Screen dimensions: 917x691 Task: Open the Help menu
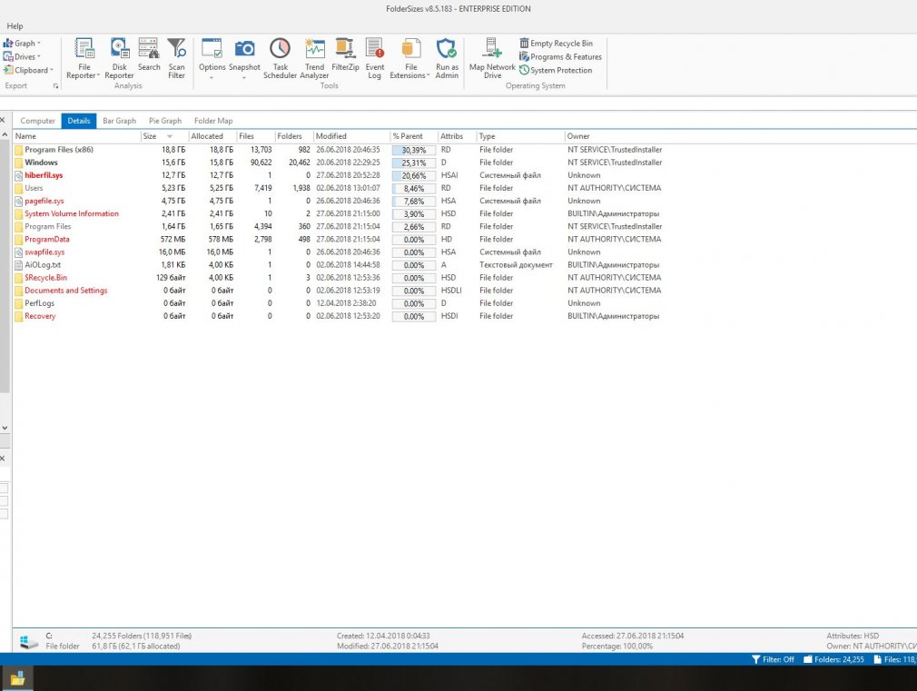(15, 25)
